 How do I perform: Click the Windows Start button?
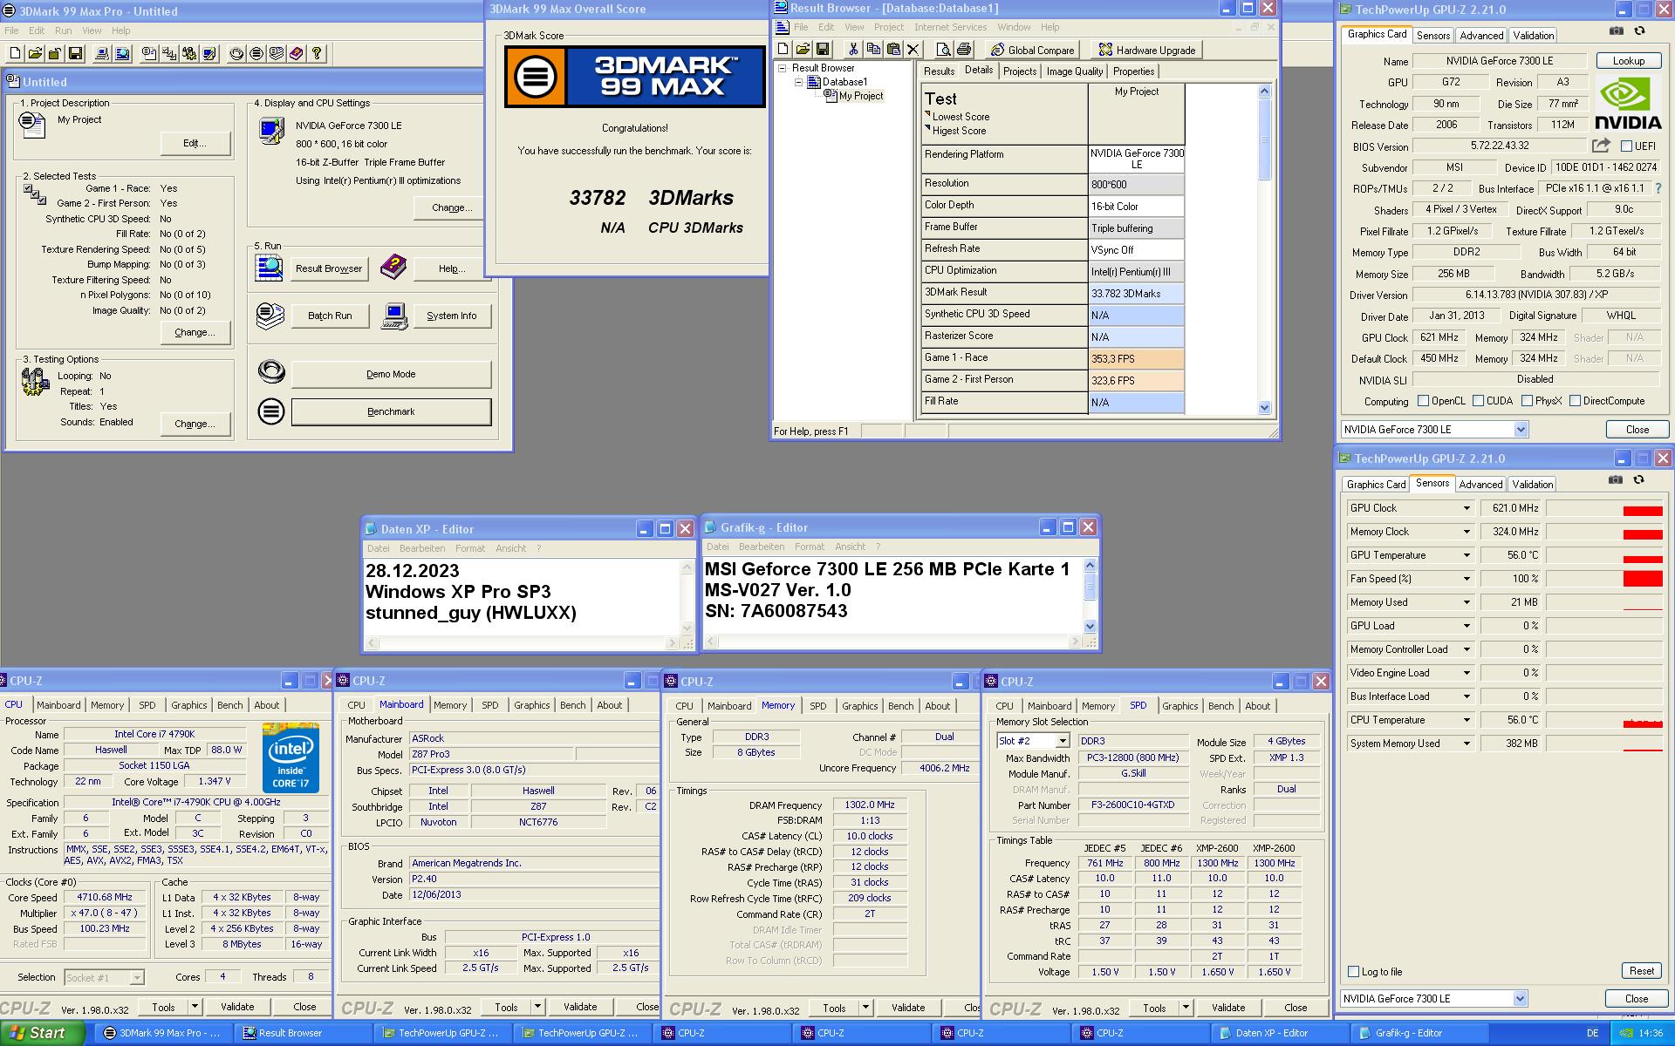tap(43, 1033)
